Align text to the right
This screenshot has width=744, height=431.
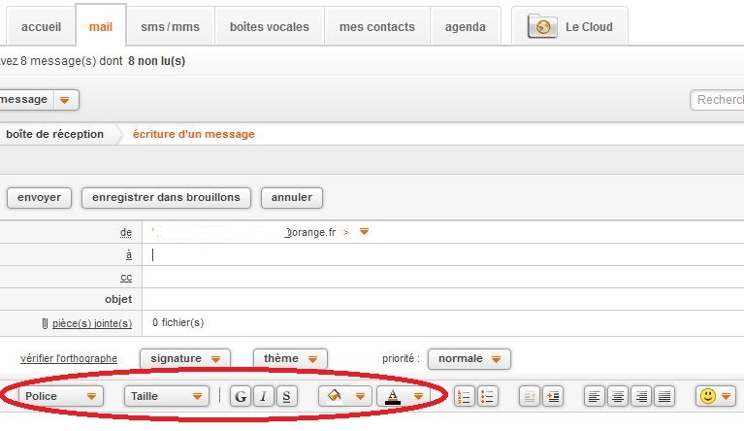coord(641,396)
